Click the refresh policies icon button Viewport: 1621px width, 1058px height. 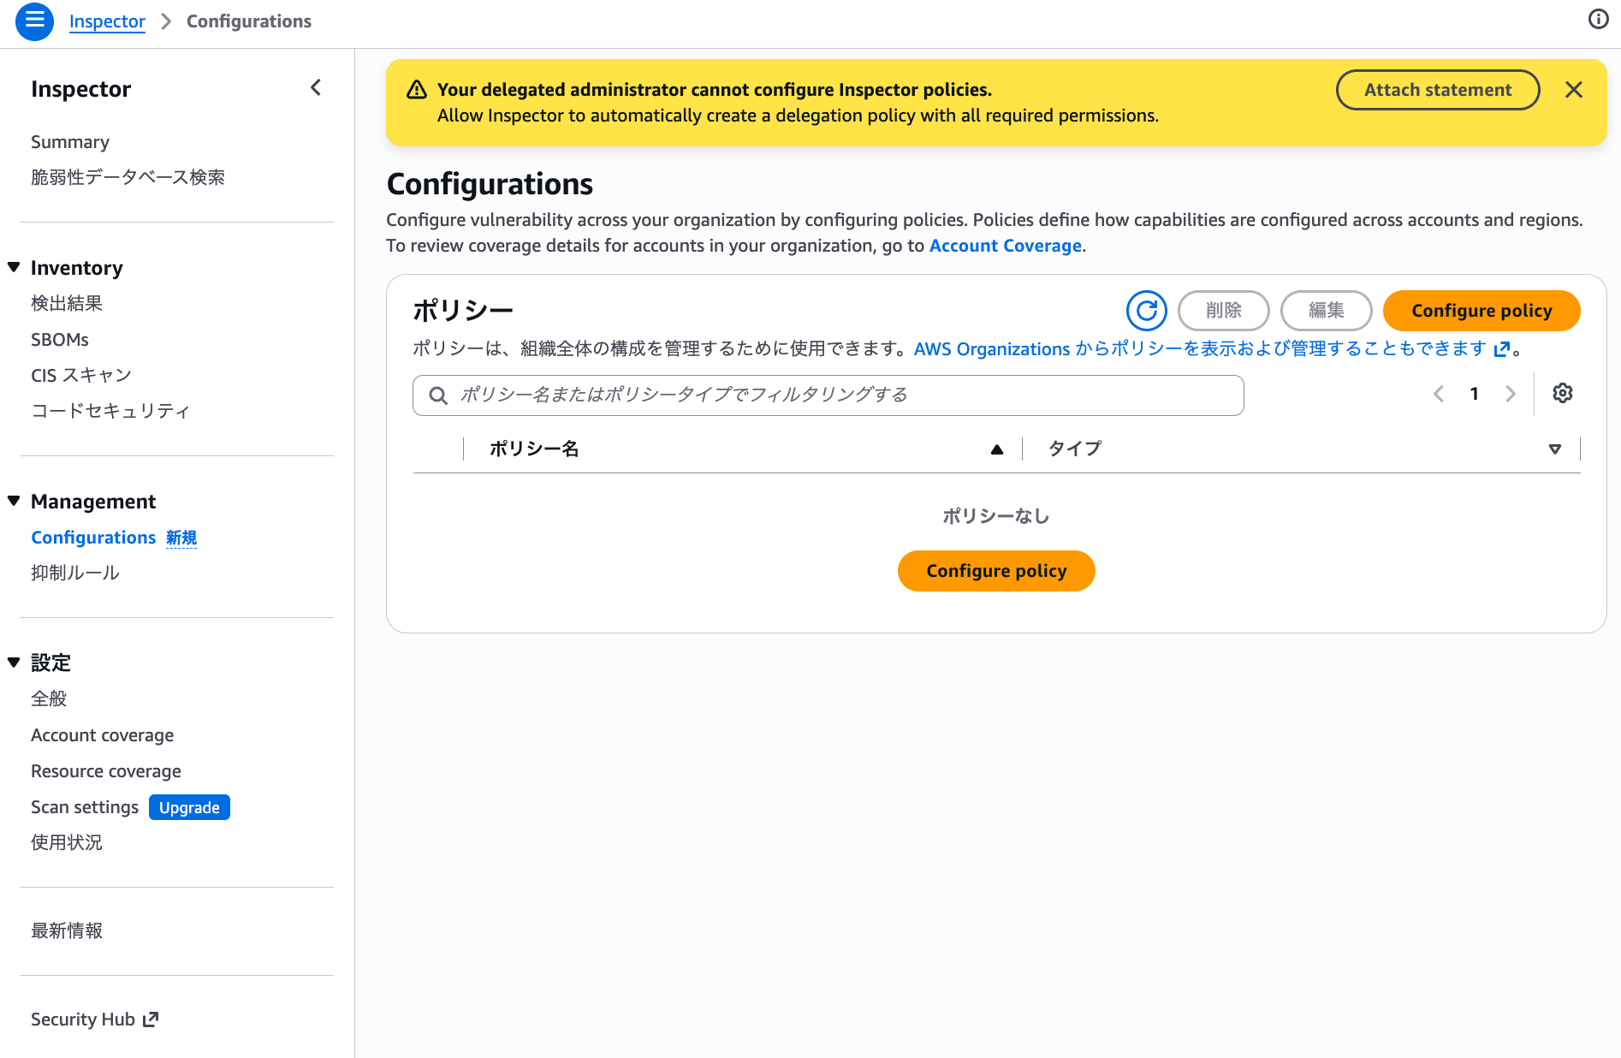click(1146, 310)
